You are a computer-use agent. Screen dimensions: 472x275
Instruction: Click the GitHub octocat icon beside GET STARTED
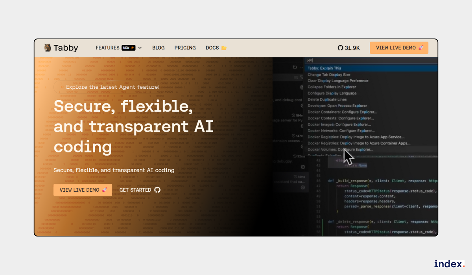[157, 190]
